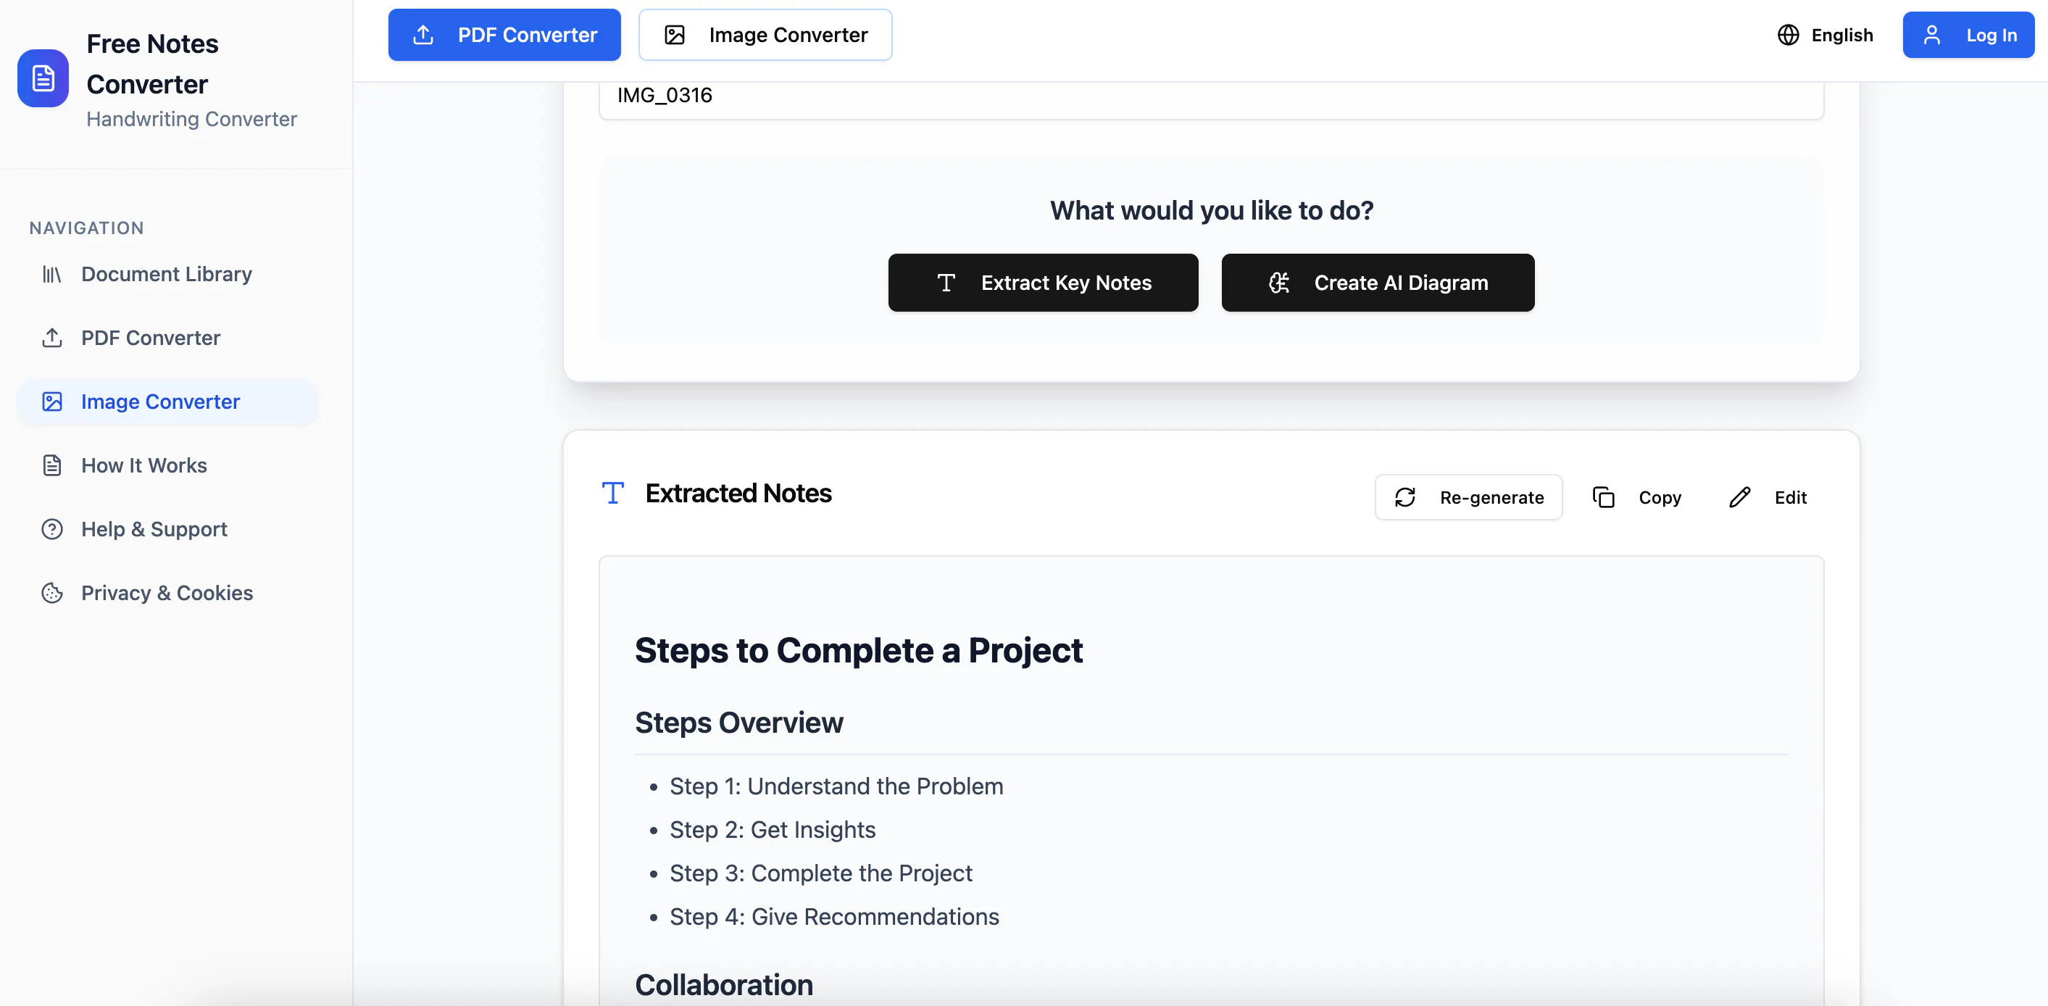View Privacy & Cookies in the sidebar
The height and width of the screenshot is (1006, 2048).
[167, 592]
